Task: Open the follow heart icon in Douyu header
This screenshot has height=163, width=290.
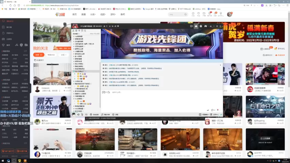Action: 198,14
